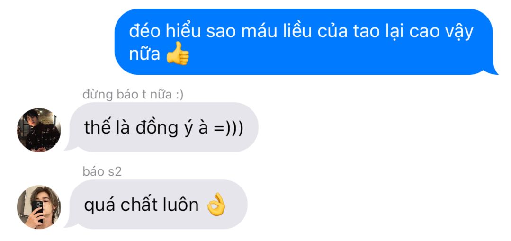Select the sender name 'đừng báo t nữa :)'
The height and width of the screenshot is (241, 511).
point(133,94)
